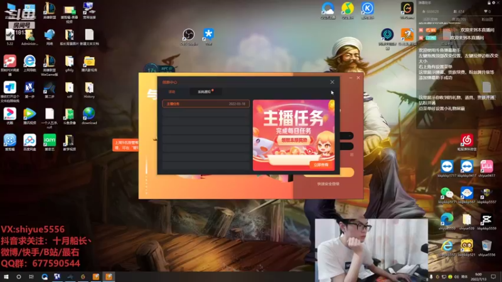Click the second dark input field in login window

pyautogui.click(x=346, y=146)
